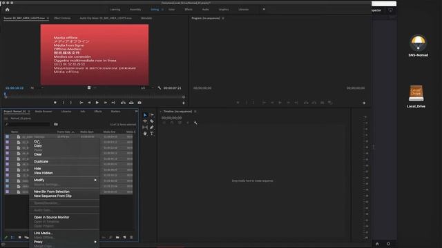
Task: Select the Selection tool arrow
Action: click(x=145, y=115)
